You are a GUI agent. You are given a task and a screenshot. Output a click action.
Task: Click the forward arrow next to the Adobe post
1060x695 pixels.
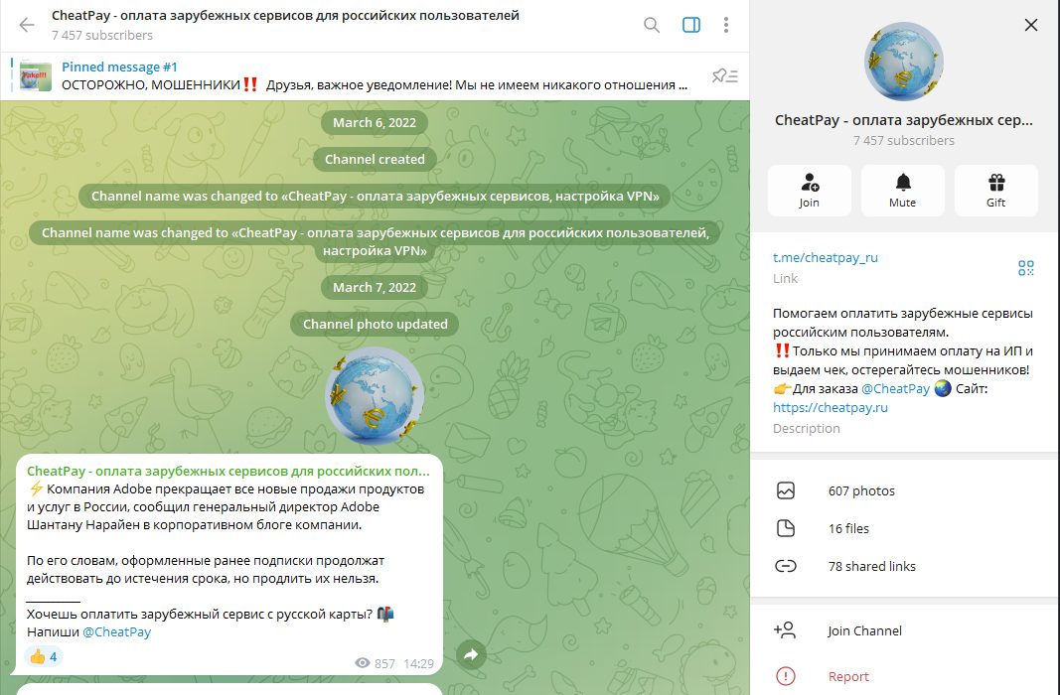(x=471, y=654)
